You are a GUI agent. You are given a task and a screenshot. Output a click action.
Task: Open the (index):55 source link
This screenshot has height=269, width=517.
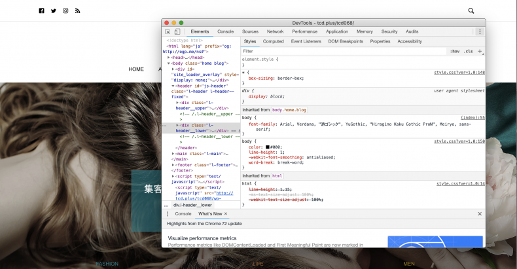tap(472, 118)
